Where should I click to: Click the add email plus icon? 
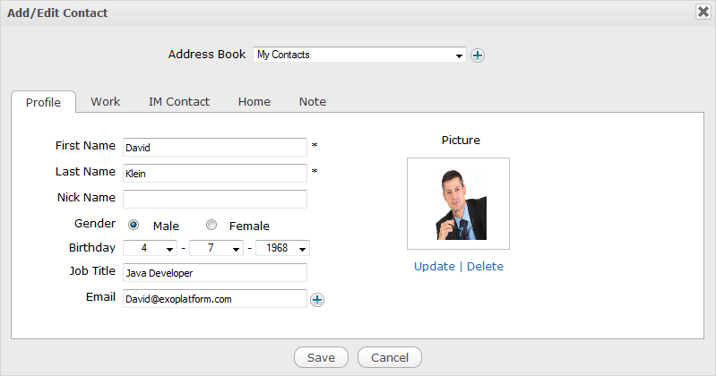[x=317, y=300]
